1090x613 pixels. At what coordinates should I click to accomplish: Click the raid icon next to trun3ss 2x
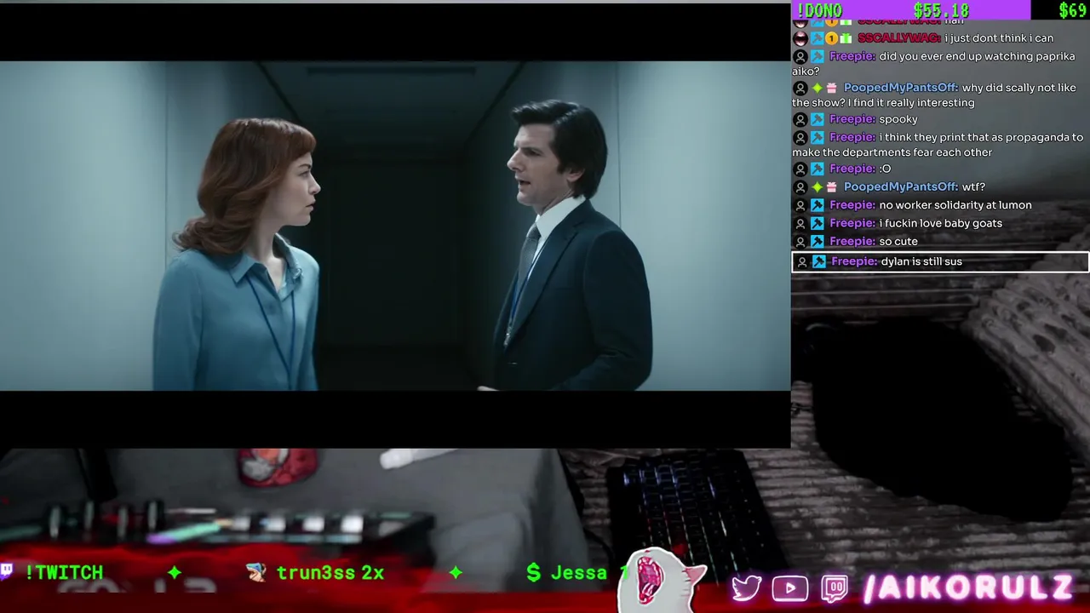[x=256, y=572]
